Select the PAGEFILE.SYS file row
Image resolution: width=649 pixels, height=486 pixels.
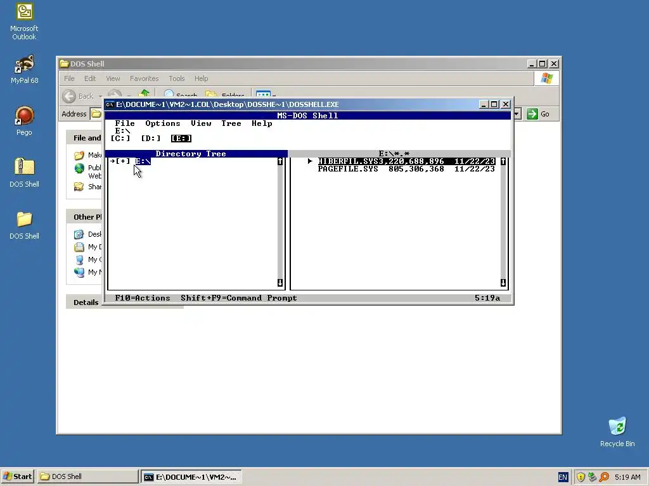pos(406,169)
